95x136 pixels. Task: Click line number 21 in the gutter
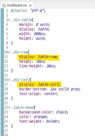click(x=6, y=103)
